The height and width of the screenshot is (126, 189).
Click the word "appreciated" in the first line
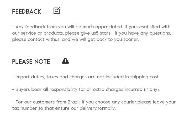[109, 27]
